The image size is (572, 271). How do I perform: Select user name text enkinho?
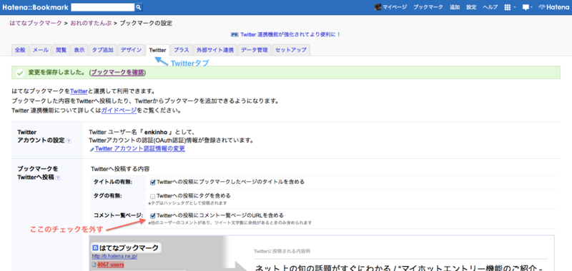(156, 133)
